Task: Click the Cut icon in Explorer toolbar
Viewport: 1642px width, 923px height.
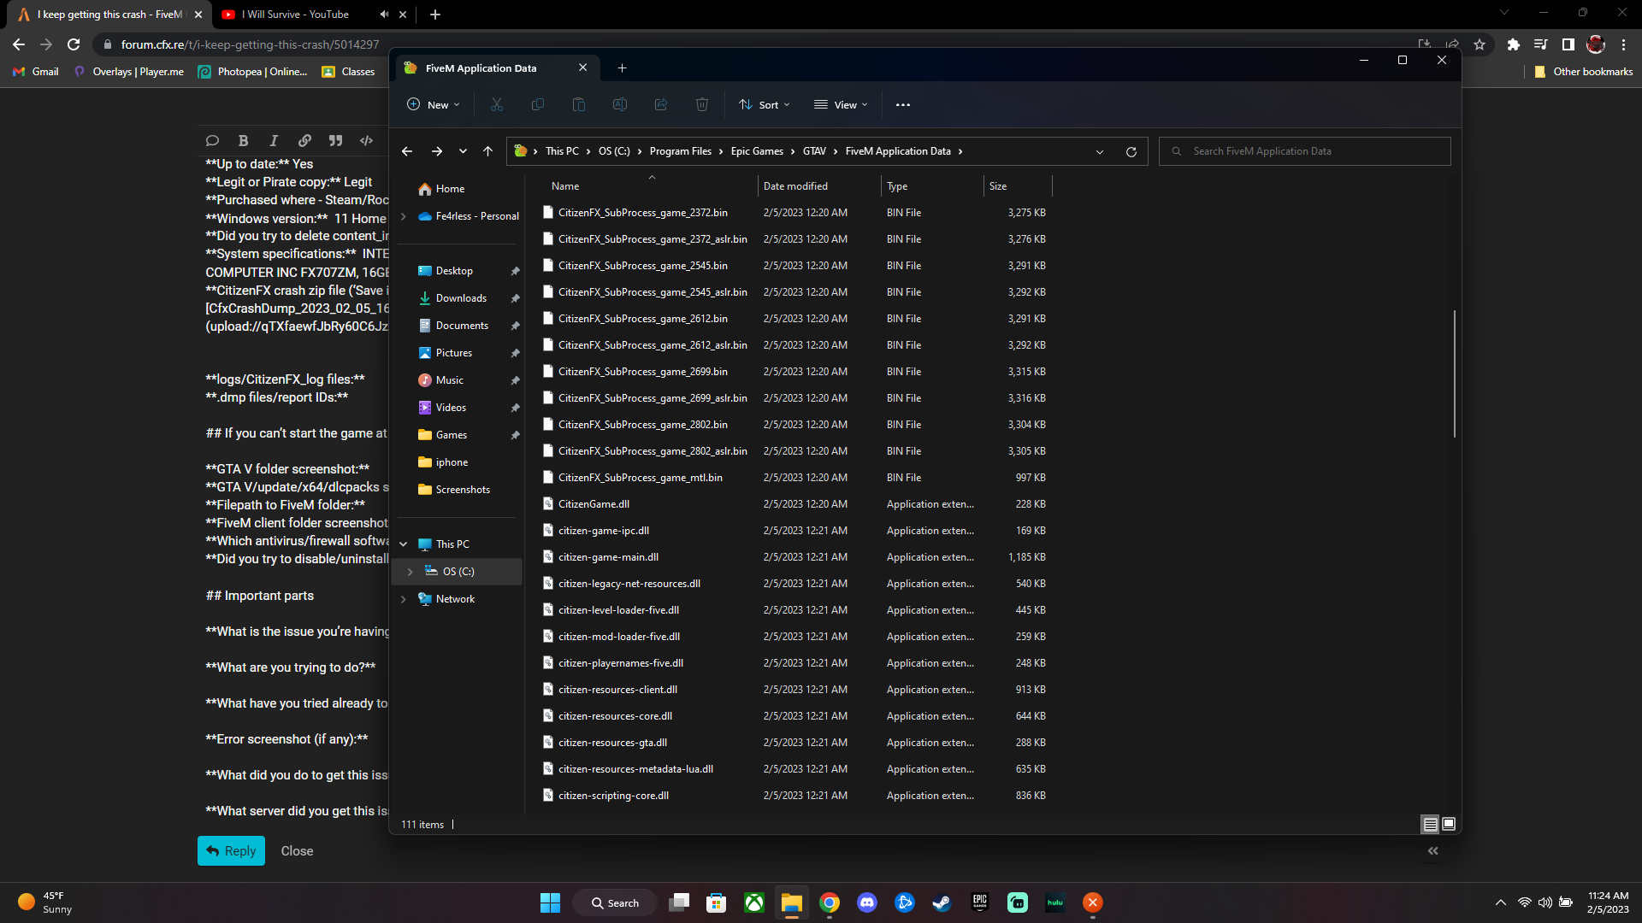Action: pyautogui.click(x=497, y=104)
